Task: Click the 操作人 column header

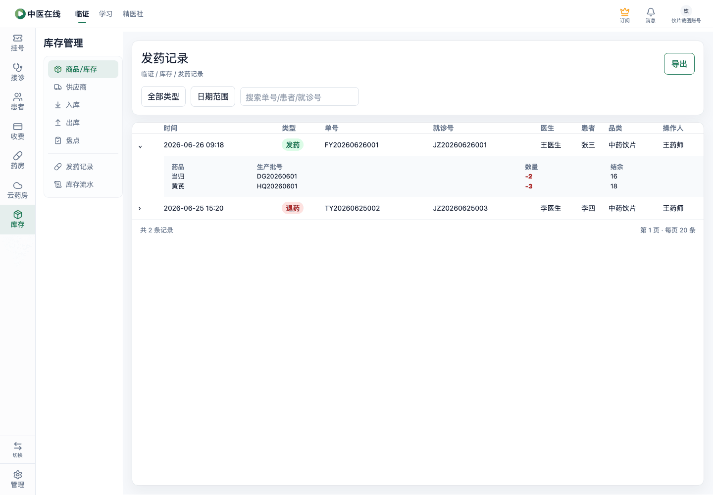Action: (x=673, y=128)
